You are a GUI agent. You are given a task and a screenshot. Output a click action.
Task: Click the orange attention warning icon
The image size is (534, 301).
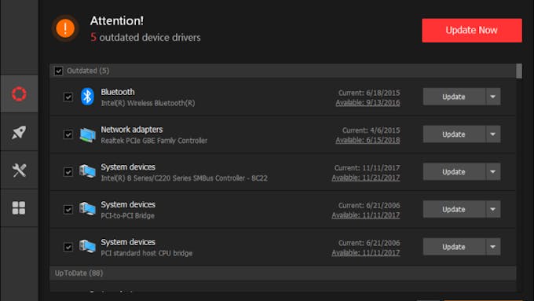(x=65, y=28)
